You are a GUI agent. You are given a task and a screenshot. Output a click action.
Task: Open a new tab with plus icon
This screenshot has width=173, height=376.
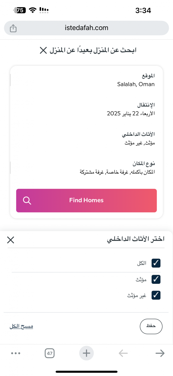pos(86,353)
